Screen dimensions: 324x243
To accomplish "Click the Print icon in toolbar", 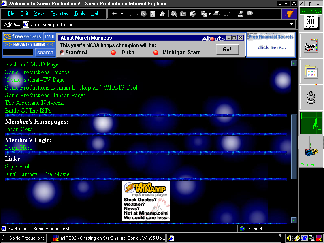I will (217, 13).
